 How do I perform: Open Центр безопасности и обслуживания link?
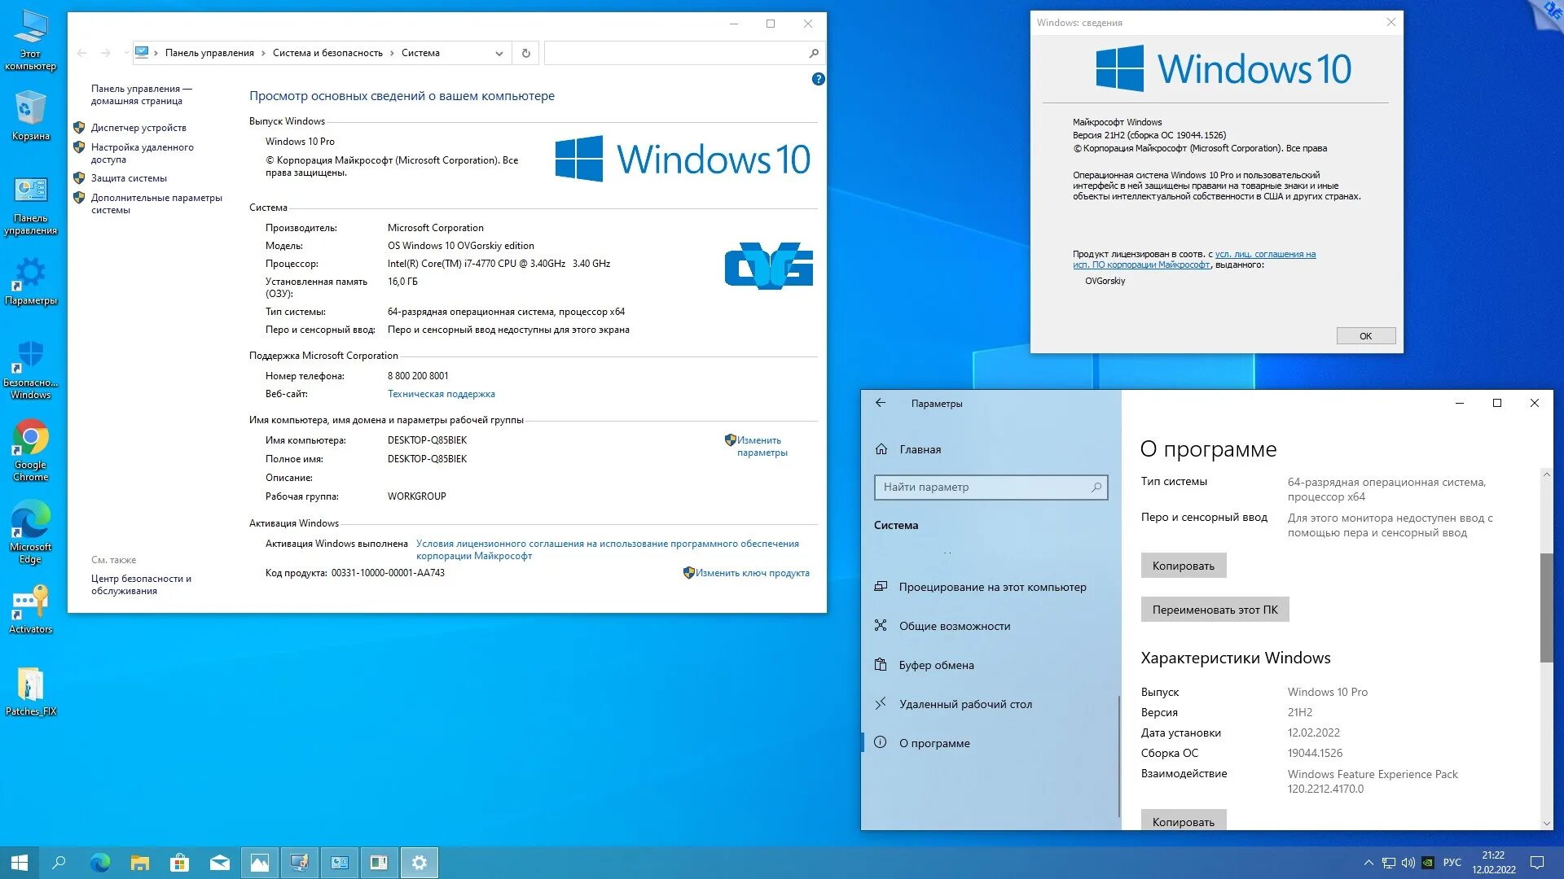pyautogui.click(x=141, y=584)
